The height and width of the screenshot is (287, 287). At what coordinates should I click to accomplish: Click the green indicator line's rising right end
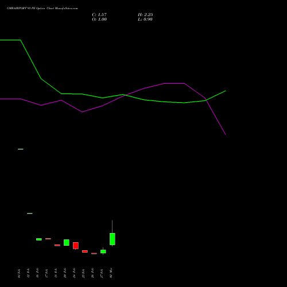(x=226, y=91)
